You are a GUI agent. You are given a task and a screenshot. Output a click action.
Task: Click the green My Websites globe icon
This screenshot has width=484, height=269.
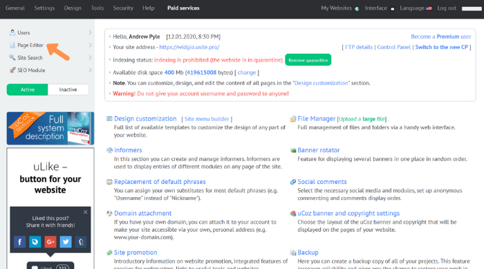[x=357, y=9]
